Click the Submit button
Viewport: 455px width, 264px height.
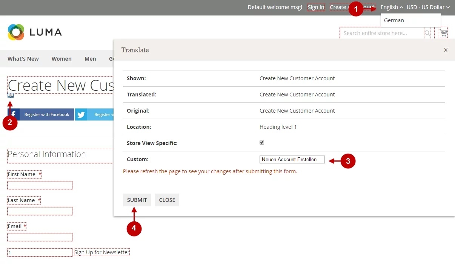pyautogui.click(x=137, y=200)
